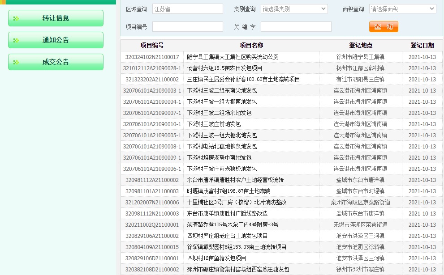
Task: Click the 登记日期 column header
Action: coord(422,46)
